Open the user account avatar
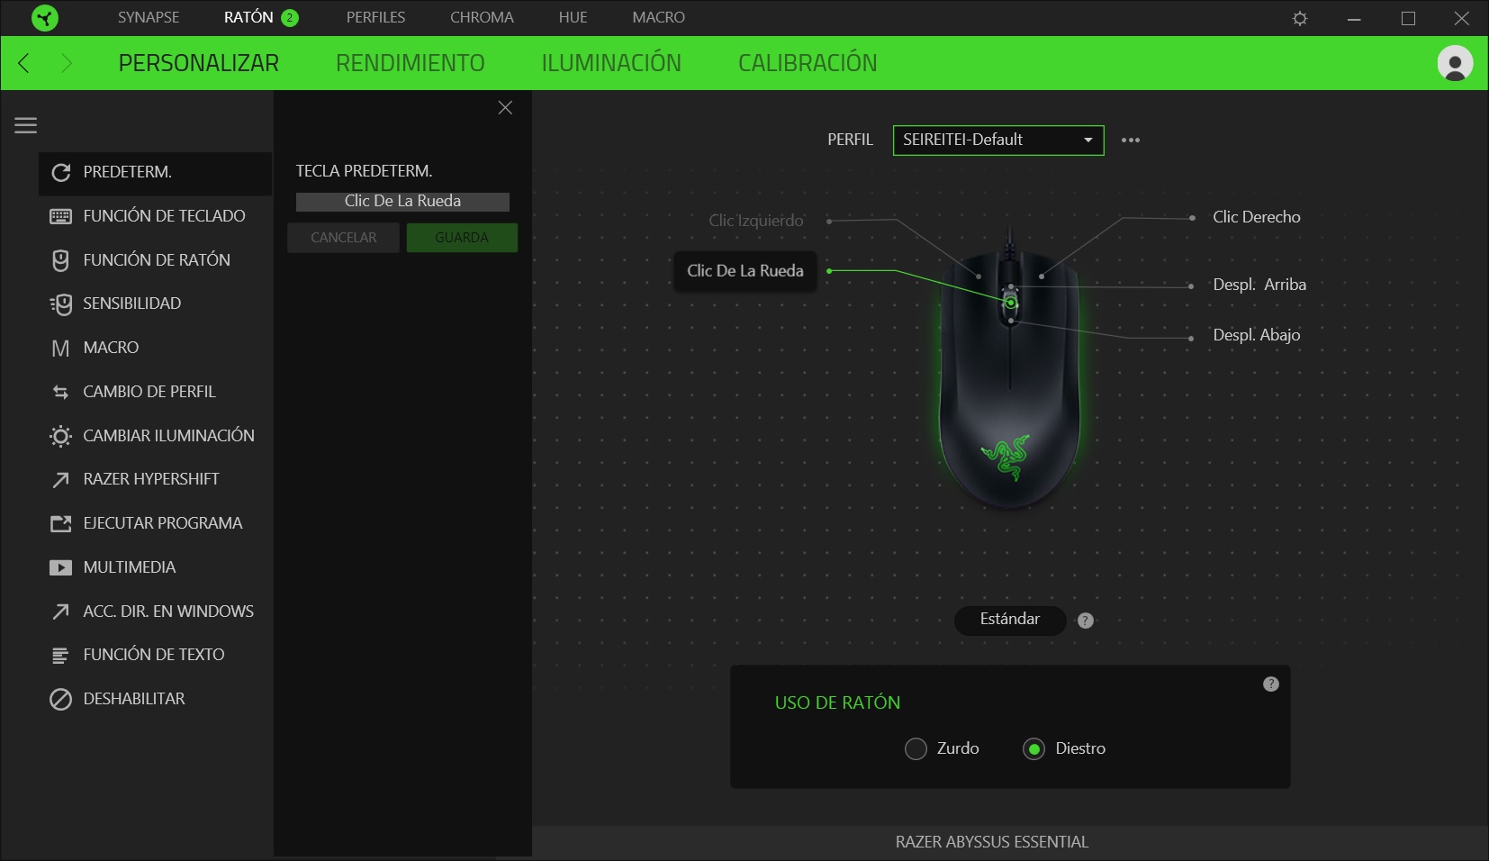Image resolution: width=1489 pixels, height=861 pixels. coord(1455,63)
